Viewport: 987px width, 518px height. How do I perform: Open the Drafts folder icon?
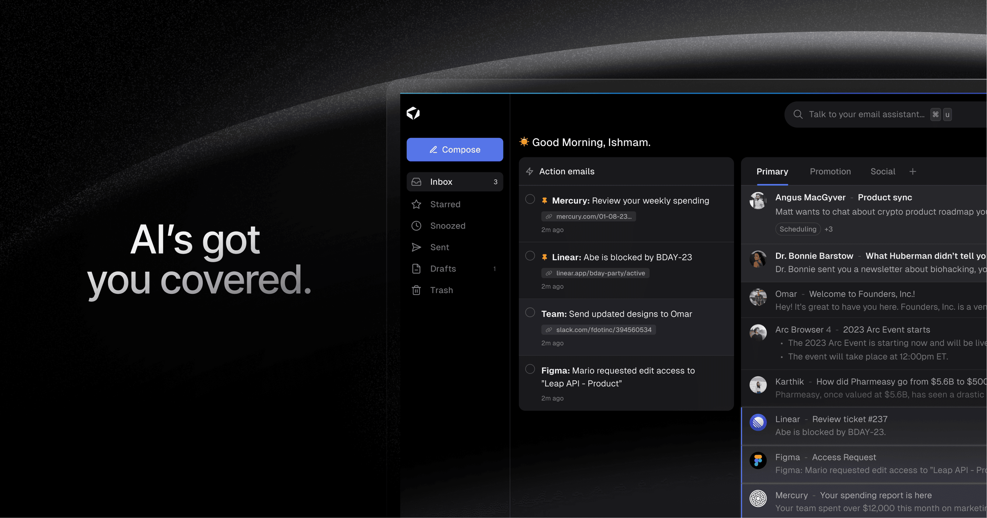pyautogui.click(x=417, y=268)
